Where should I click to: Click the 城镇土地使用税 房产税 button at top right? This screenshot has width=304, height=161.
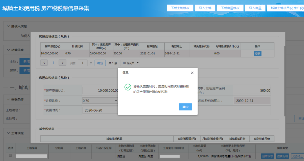tap(285, 8)
